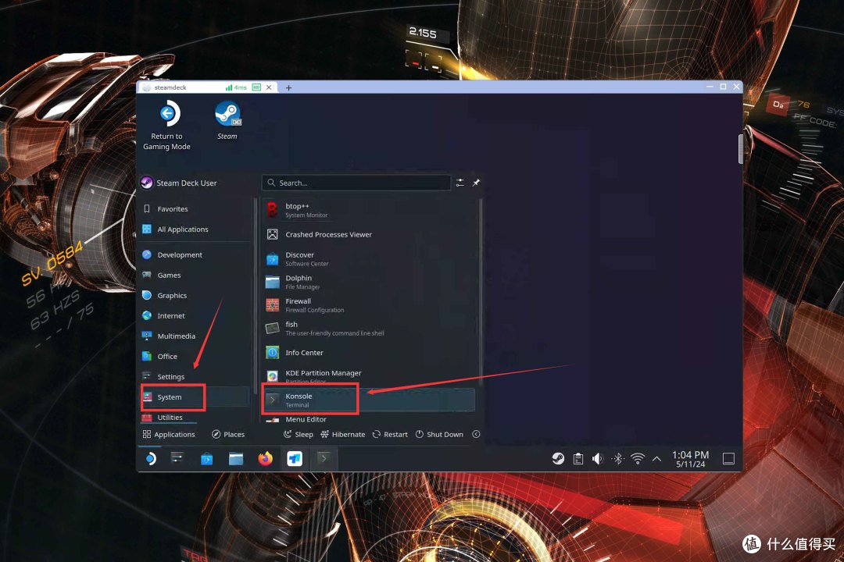Launch btop++ System Monitor
The image size is (844, 562).
370,210
